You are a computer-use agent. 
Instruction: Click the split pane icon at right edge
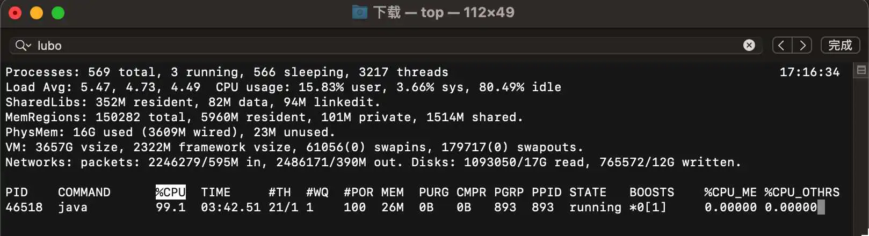point(861,70)
